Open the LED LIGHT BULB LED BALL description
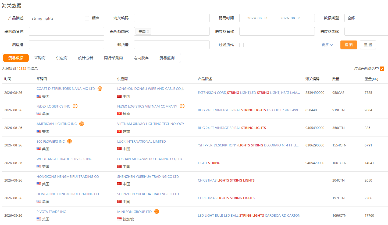 [249, 215]
